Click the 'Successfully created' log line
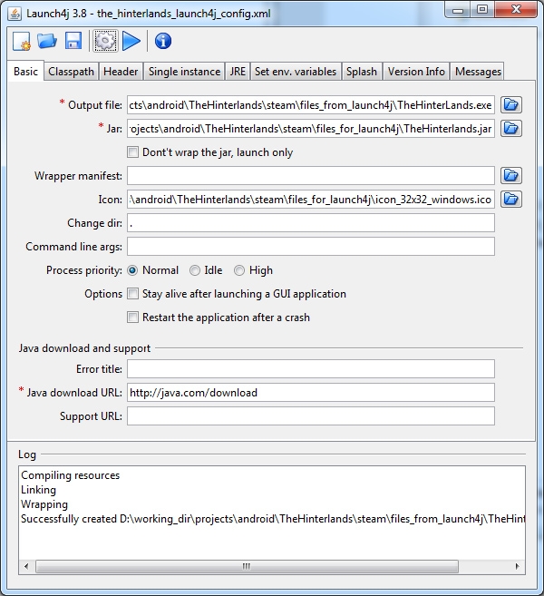Viewport: 544px width, 596px height. click(273, 519)
